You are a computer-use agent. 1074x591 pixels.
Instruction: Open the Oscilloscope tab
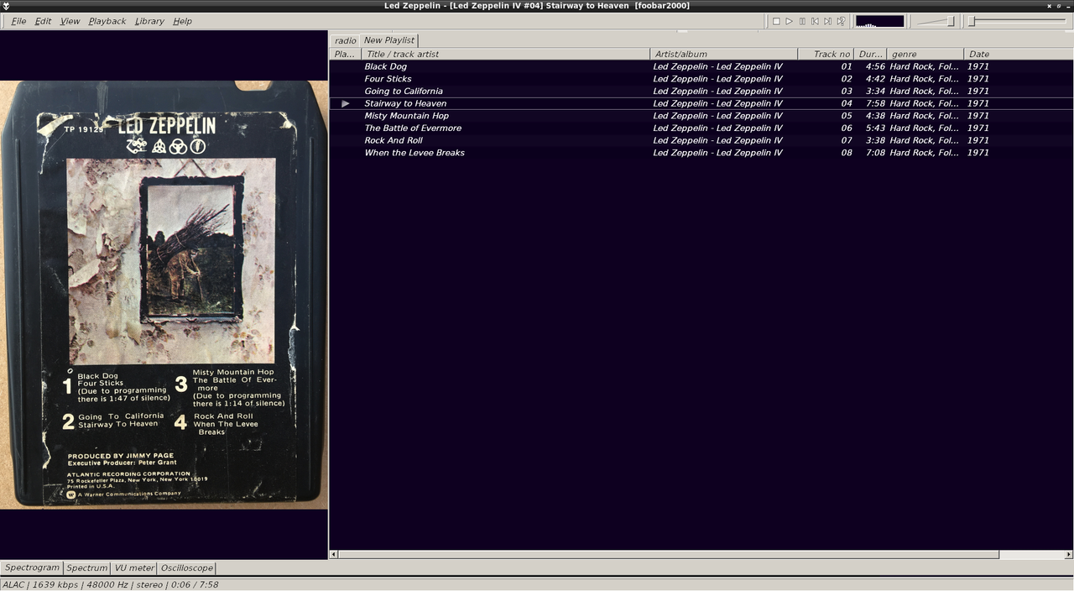[186, 568]
